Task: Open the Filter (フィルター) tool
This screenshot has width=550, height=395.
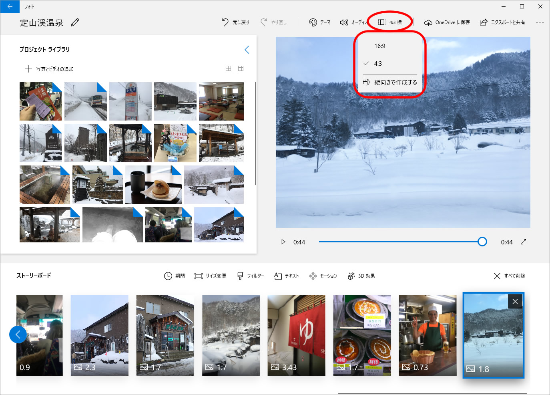Action: pos(251,276)
